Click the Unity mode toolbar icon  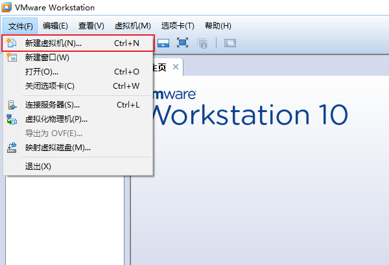pos(202,43)
